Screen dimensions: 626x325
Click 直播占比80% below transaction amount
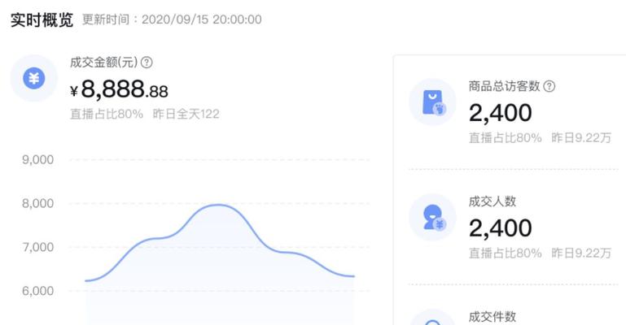pos(106,114)
